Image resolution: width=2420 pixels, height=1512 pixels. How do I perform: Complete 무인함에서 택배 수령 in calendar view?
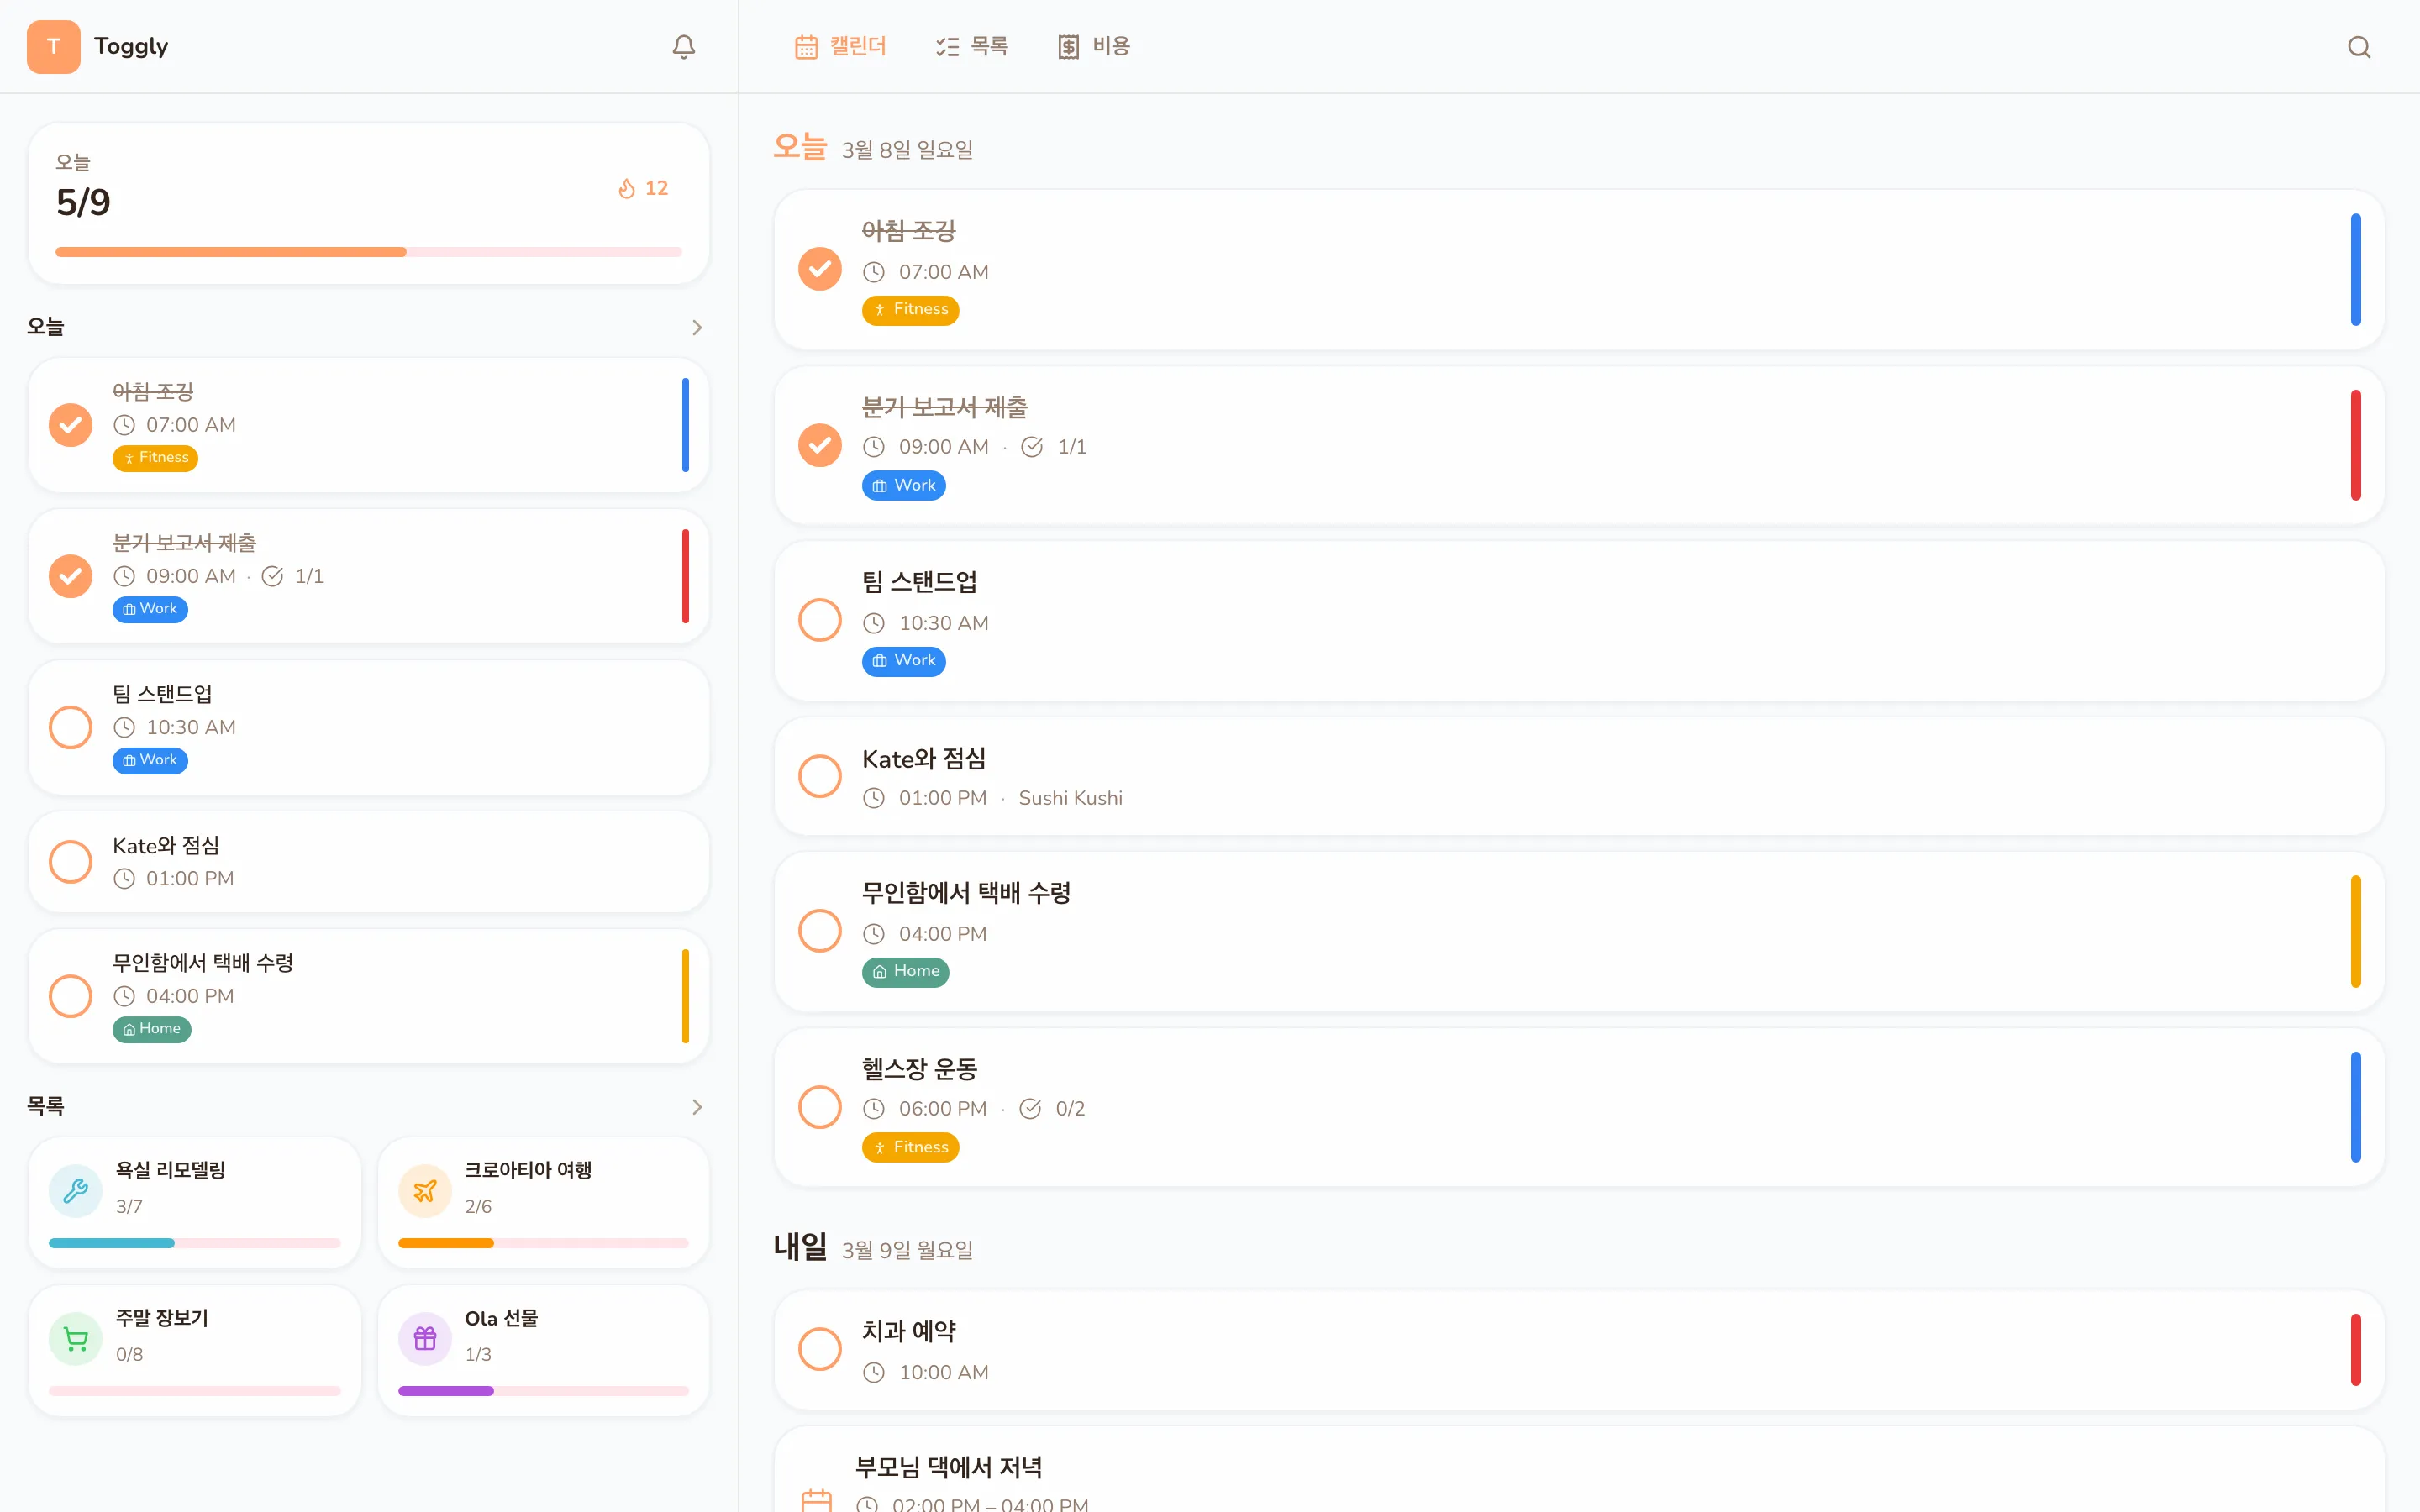[x=820, y=932]
